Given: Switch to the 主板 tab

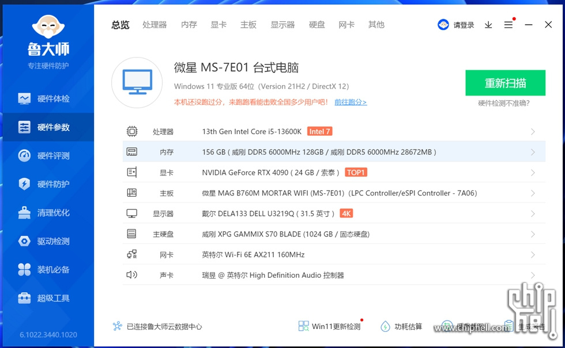Looking at the screenshot, I should click(248, 25).
